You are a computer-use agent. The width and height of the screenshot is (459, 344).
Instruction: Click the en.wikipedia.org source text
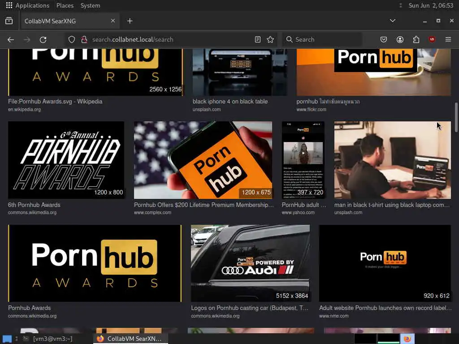[25, 109]
